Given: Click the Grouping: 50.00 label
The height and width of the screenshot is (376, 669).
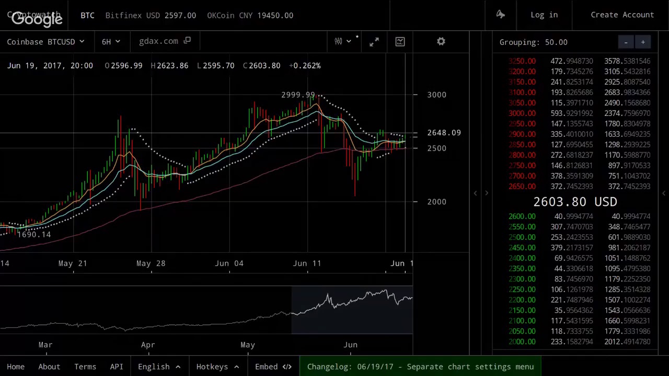Looking at the screenshot, I should click(533, 42).
